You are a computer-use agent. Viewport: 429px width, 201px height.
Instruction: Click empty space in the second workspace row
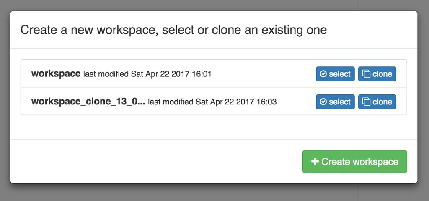point(295,102)
